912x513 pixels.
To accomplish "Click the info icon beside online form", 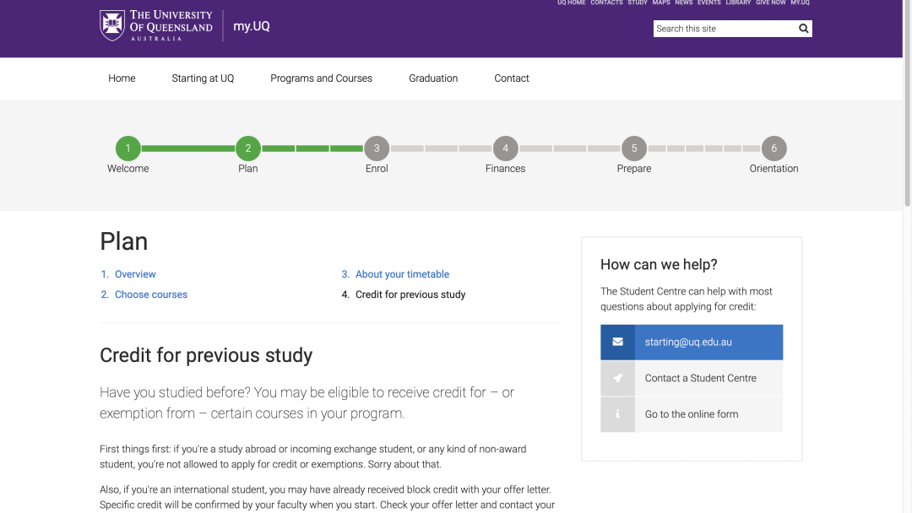I will click(x=617, y=414).
